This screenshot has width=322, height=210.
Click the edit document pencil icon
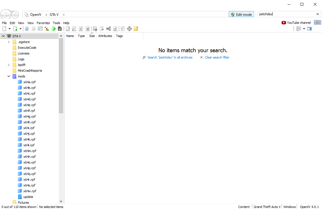point(68,29)
